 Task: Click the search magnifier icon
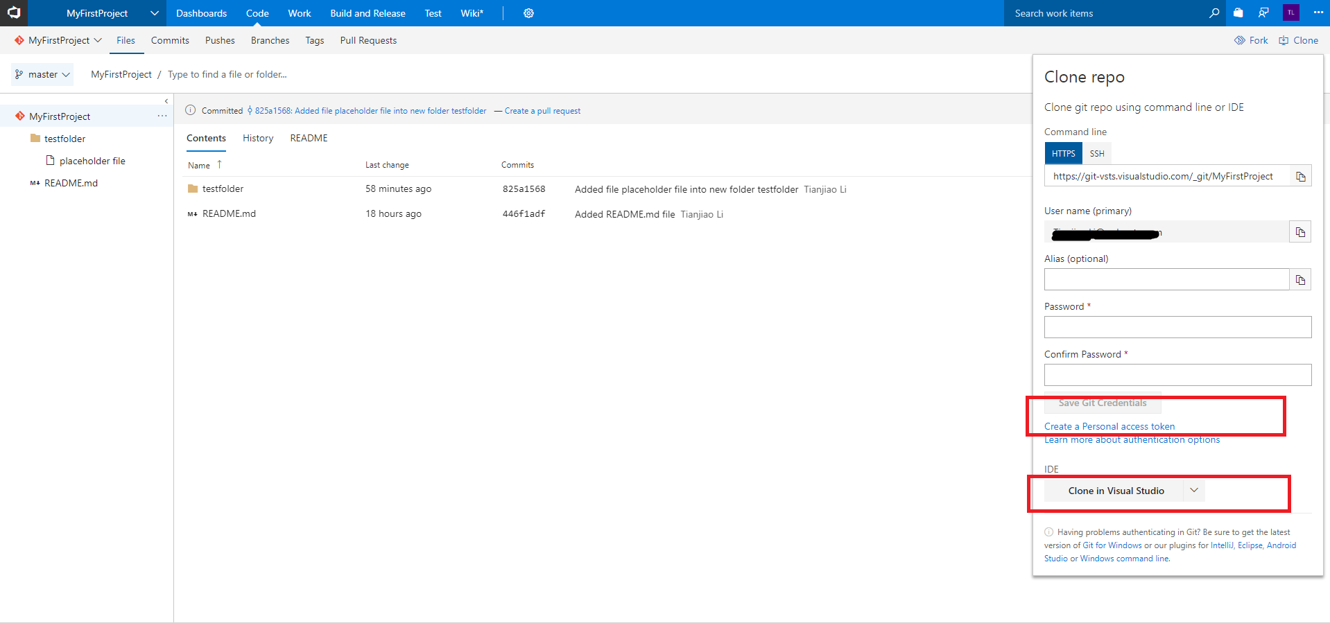[x=1214, y=13]
